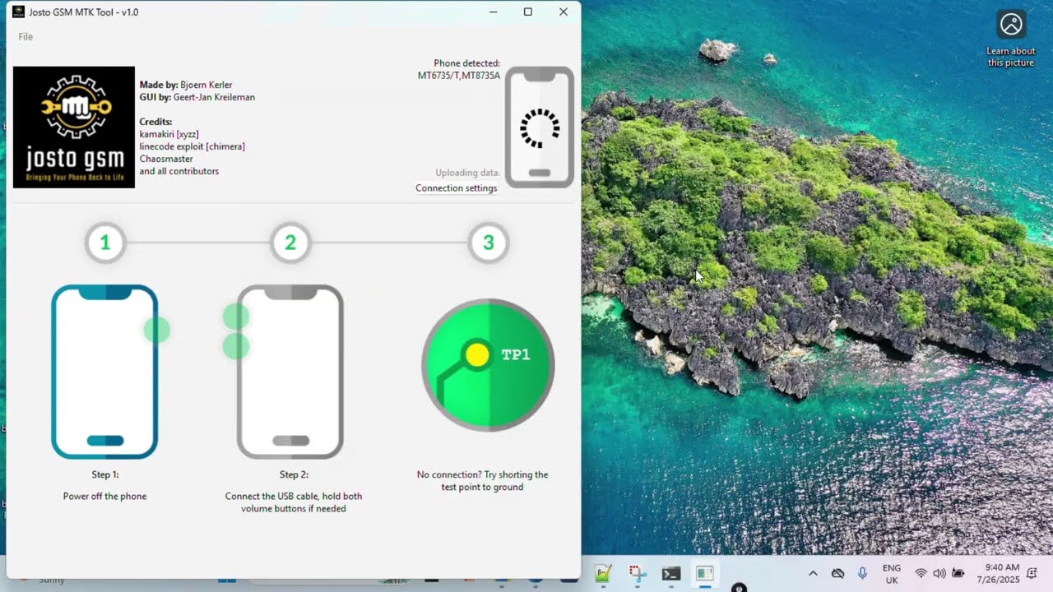
Task: Click the Josto GSM logo image
Action: [74, 127]
